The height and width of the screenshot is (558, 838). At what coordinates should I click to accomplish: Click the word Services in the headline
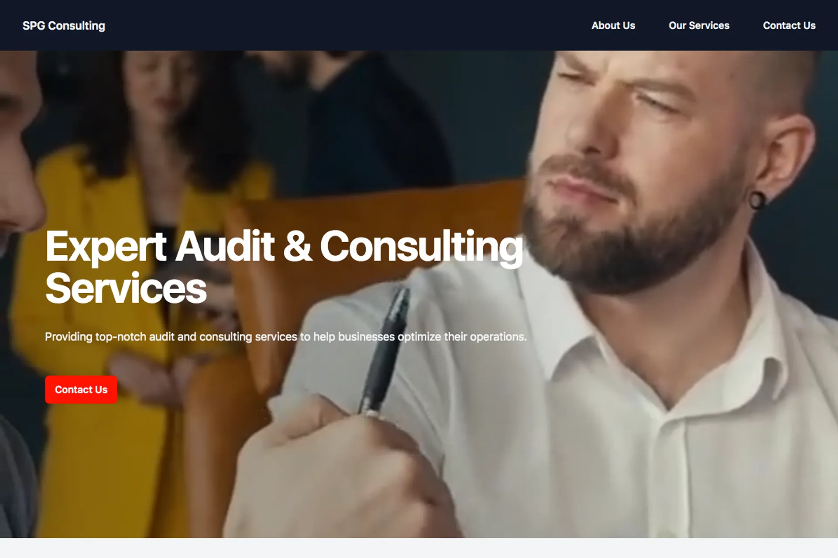126,288
